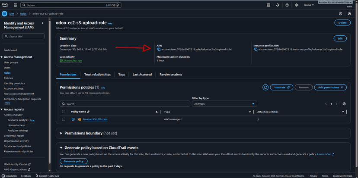Open the Filter by Type dropdown
The height and width of the screenshot is (178, 358).
tap(224, 104)
